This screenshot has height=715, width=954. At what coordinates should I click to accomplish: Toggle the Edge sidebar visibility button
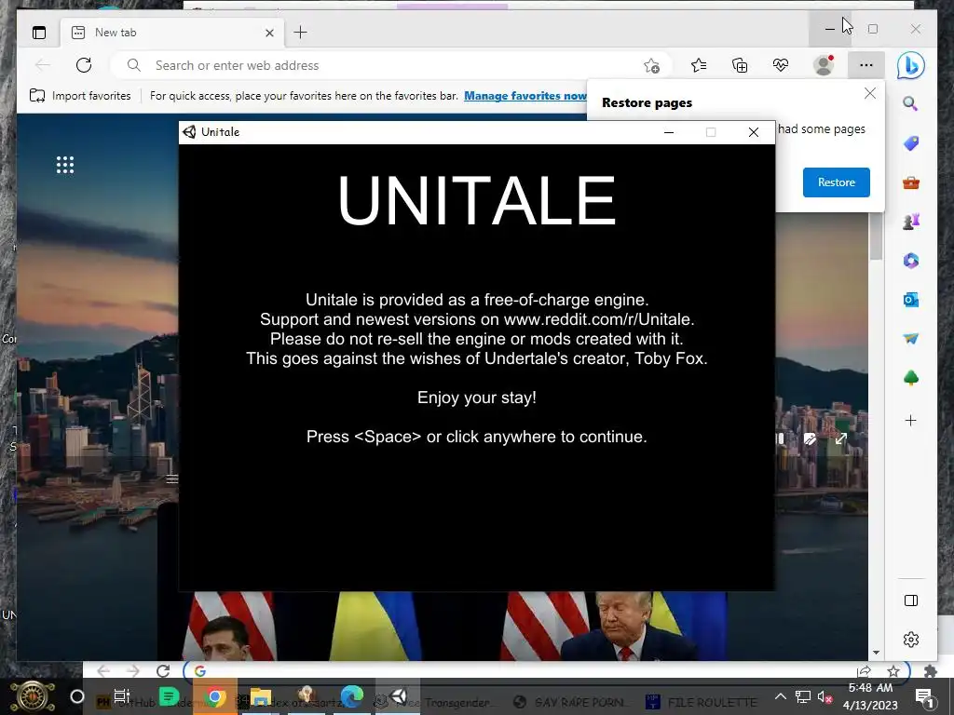(911, 600)
